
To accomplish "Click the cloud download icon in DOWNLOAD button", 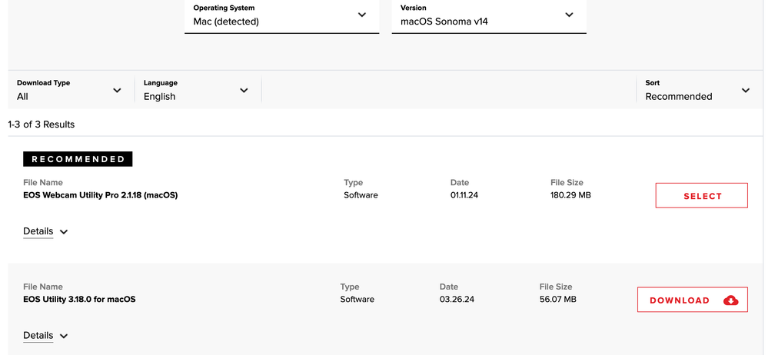I will click(730, 300).
